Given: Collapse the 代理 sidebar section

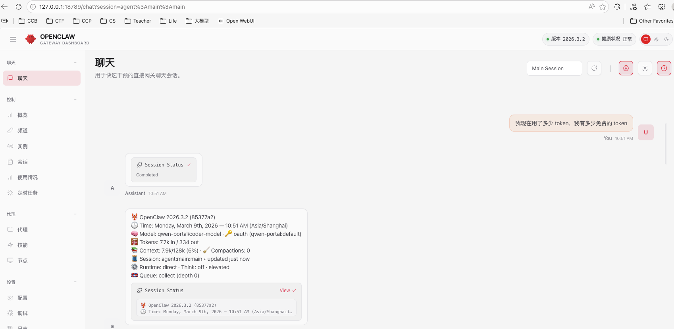Looking at the screenshot, I should point(75,214).
